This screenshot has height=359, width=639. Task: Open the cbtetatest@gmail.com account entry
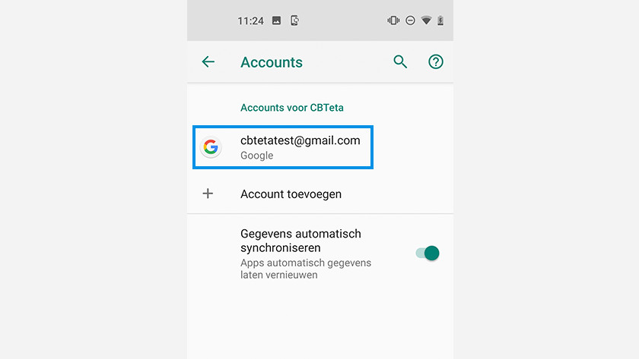click(x=283, y=147)
